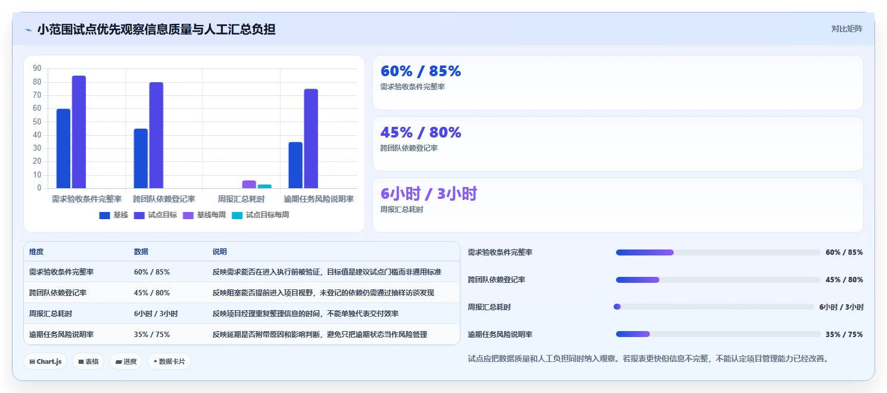Click the 对比矩阵 label in header
Viewport: 887px width, 393px height.
[x=846, y=29]
